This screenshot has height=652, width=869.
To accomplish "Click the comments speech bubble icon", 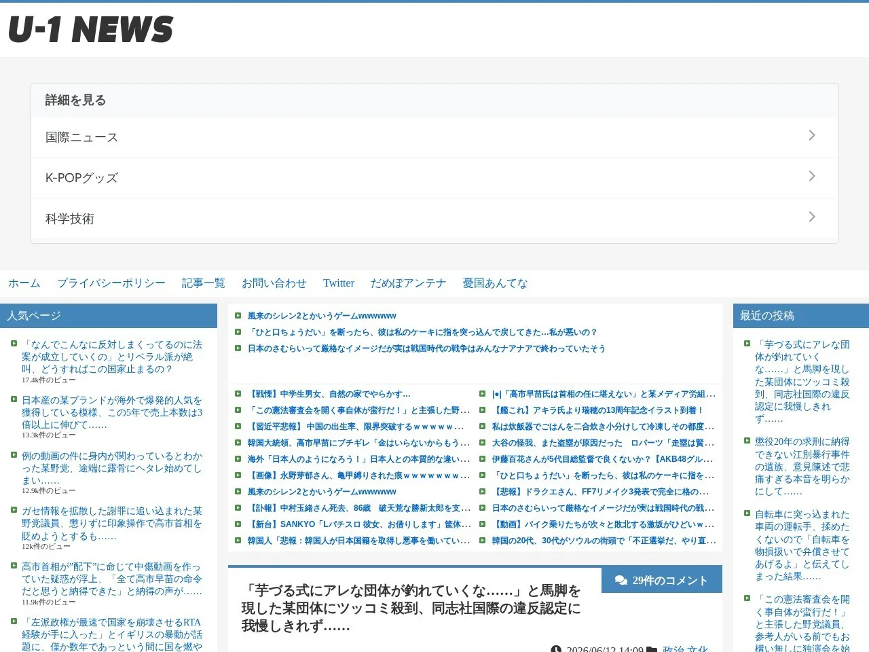I will [x=621, y=580].
